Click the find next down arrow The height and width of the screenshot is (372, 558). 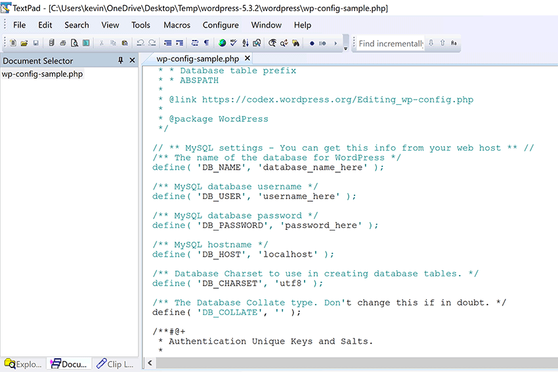(x=431, y=43)
